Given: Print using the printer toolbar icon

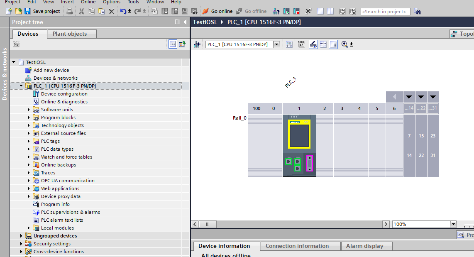Looking at the screenshot, I should click(x=70, y=11).
